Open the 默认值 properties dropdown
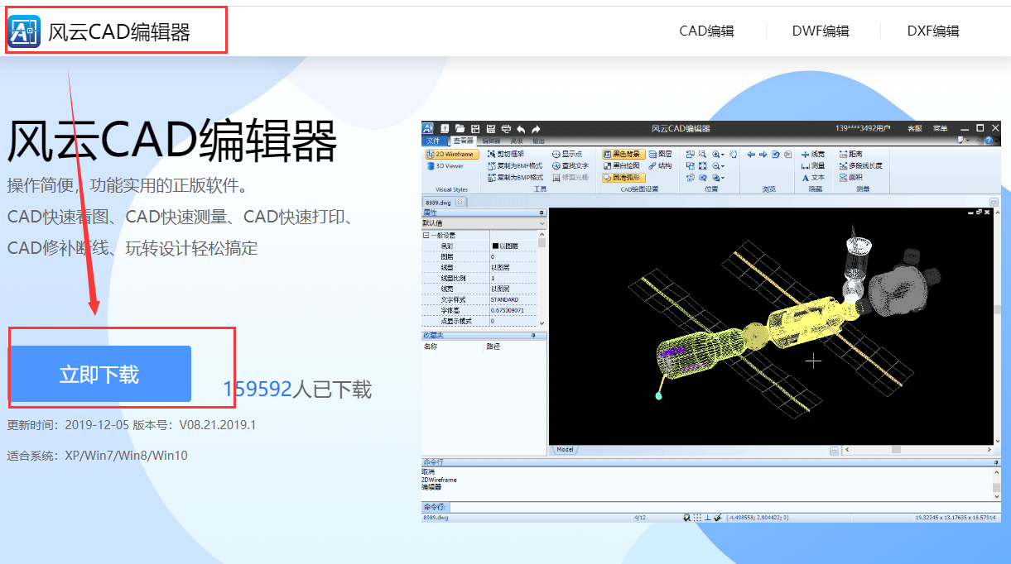Viewport: 1011px width, 564px height. point(542,223)
